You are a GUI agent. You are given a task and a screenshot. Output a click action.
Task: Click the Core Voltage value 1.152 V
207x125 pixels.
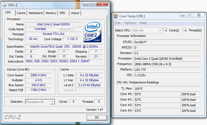tap(72, 39)
